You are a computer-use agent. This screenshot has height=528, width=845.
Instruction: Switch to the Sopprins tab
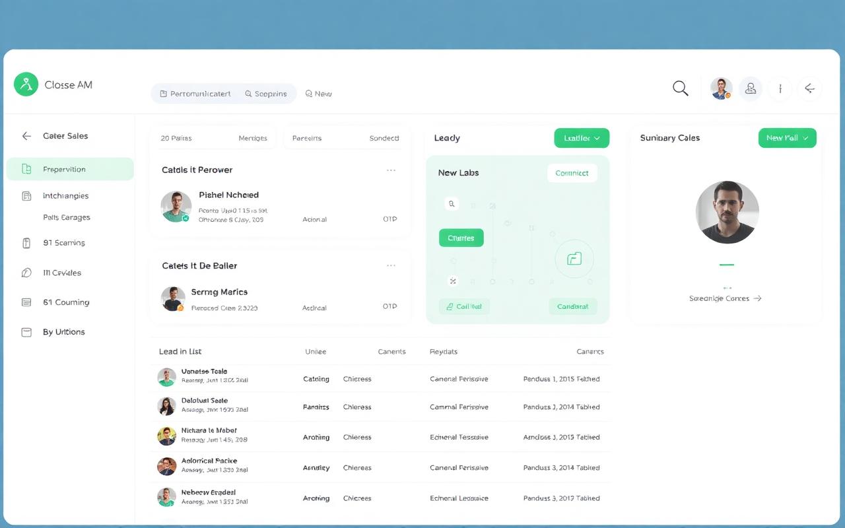[266, 94]
